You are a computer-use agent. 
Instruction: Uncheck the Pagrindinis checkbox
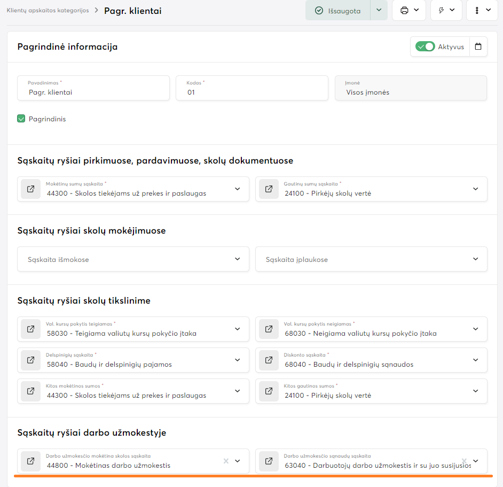coord(21,119)
